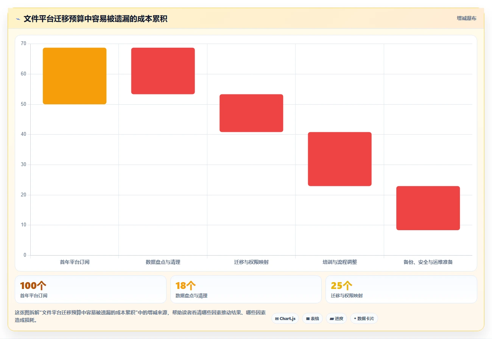The height and width of the screenshot is (339, 492).
Task: Open the 25个 迁移与权限映射 data card
Action: tap(401, 289)
